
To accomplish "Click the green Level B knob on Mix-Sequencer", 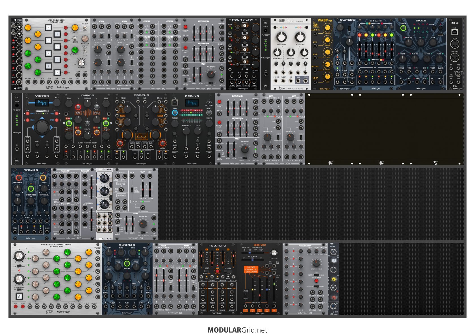I will [x=75, y=50].
